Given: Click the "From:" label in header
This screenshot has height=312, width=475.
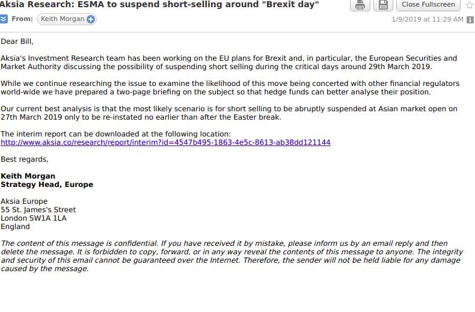Looking at the screenshot, I should [22, 19].
